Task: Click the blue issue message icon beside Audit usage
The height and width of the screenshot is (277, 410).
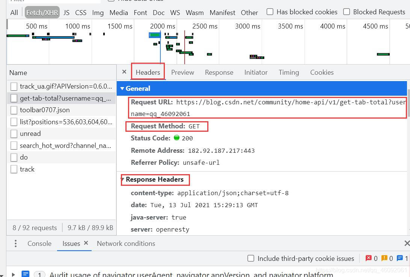Action: (26, 274)
